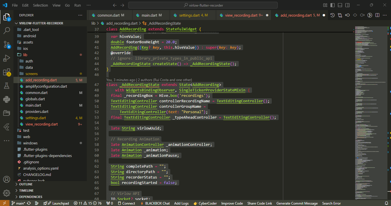Collapse VIRLOW-FLUTTER-RECORDER root folder
This screenshot has height=206, width=391.
pyautogui.click(x=50, y=23)
